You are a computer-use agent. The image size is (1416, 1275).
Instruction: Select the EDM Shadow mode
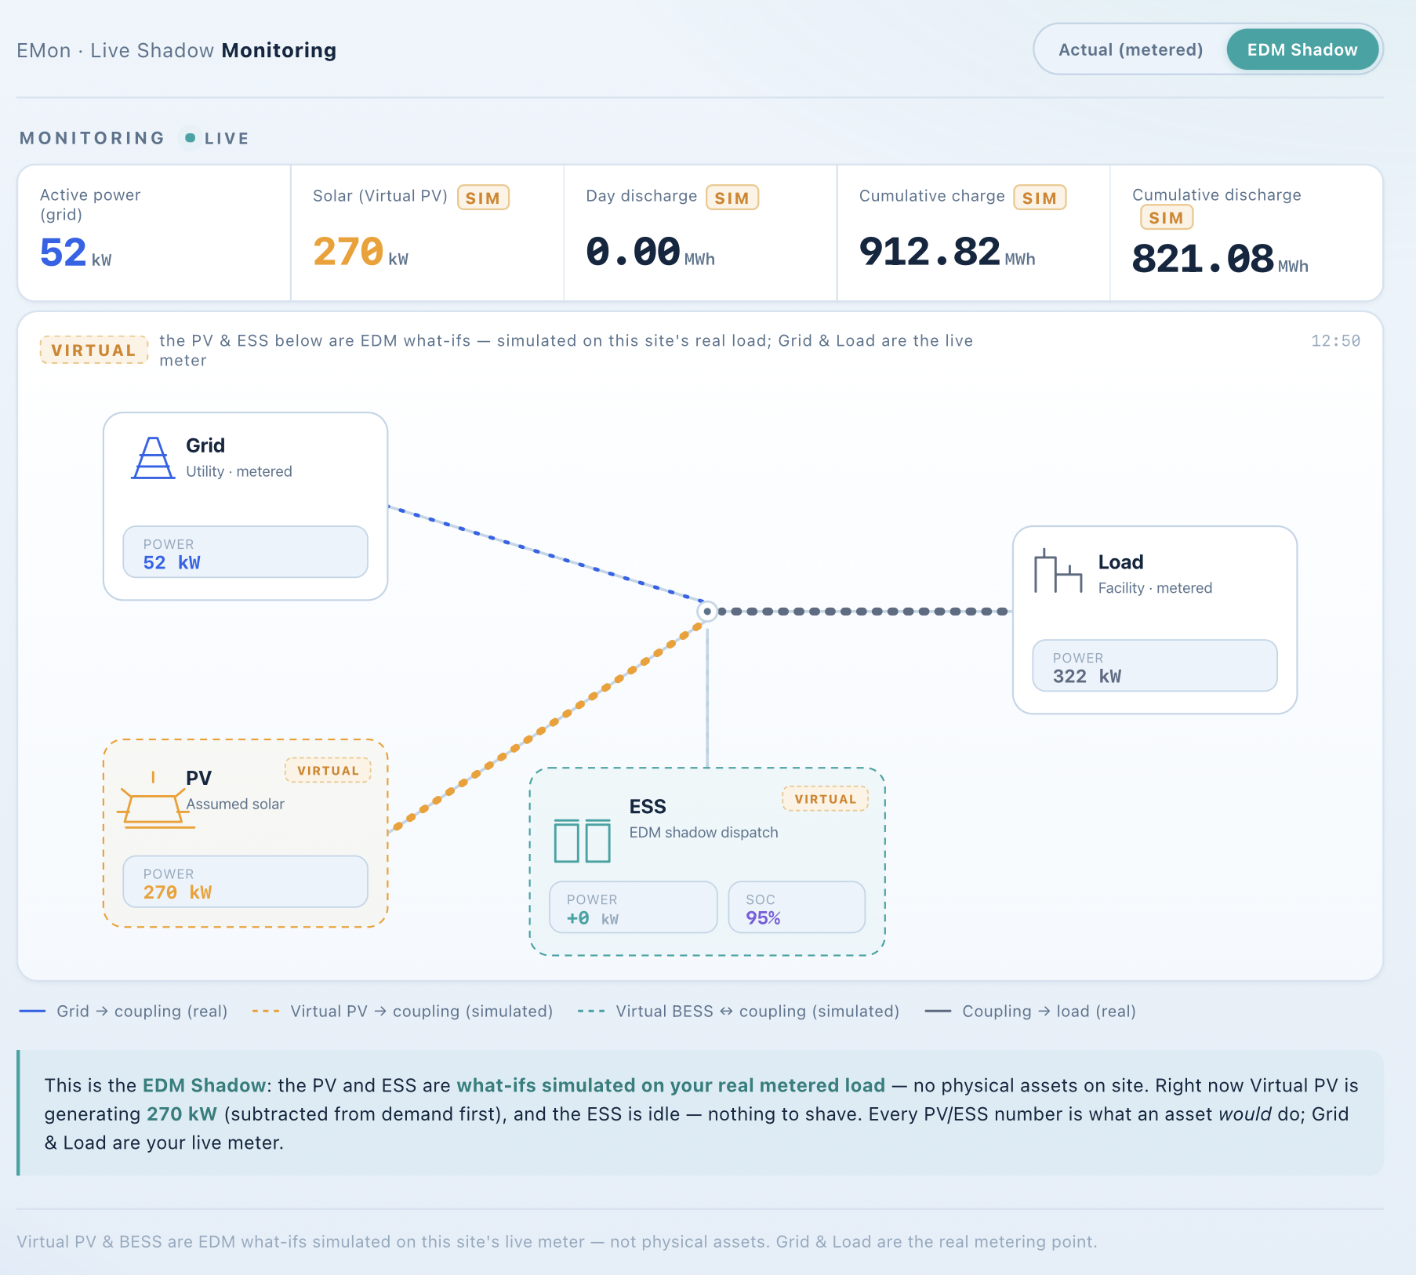click(x=1302, y=49)
